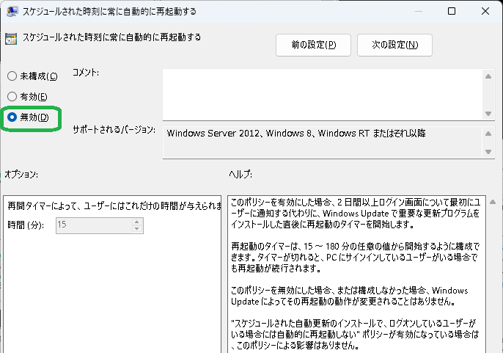Go to previous setting via 前の設定(P)
Screen dimensions: 503x353
[x=313, y=45]
